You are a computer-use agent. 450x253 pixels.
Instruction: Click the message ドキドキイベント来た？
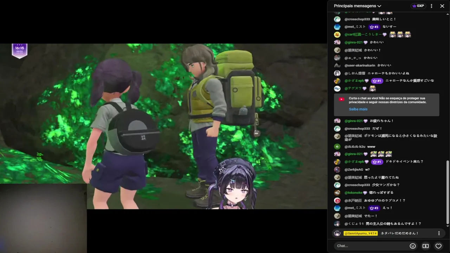point(405,162)
